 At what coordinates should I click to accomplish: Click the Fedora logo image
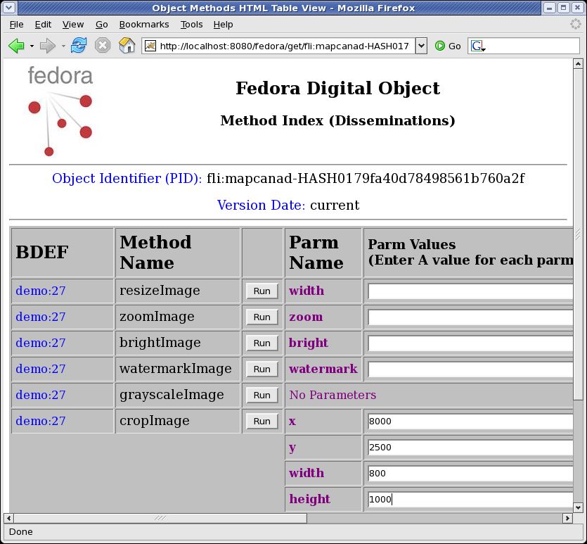[x=60, y=111]
